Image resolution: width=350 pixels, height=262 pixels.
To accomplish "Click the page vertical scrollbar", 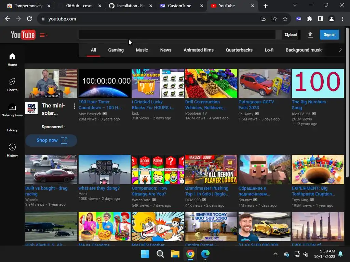I will click(x=347, y=102).
